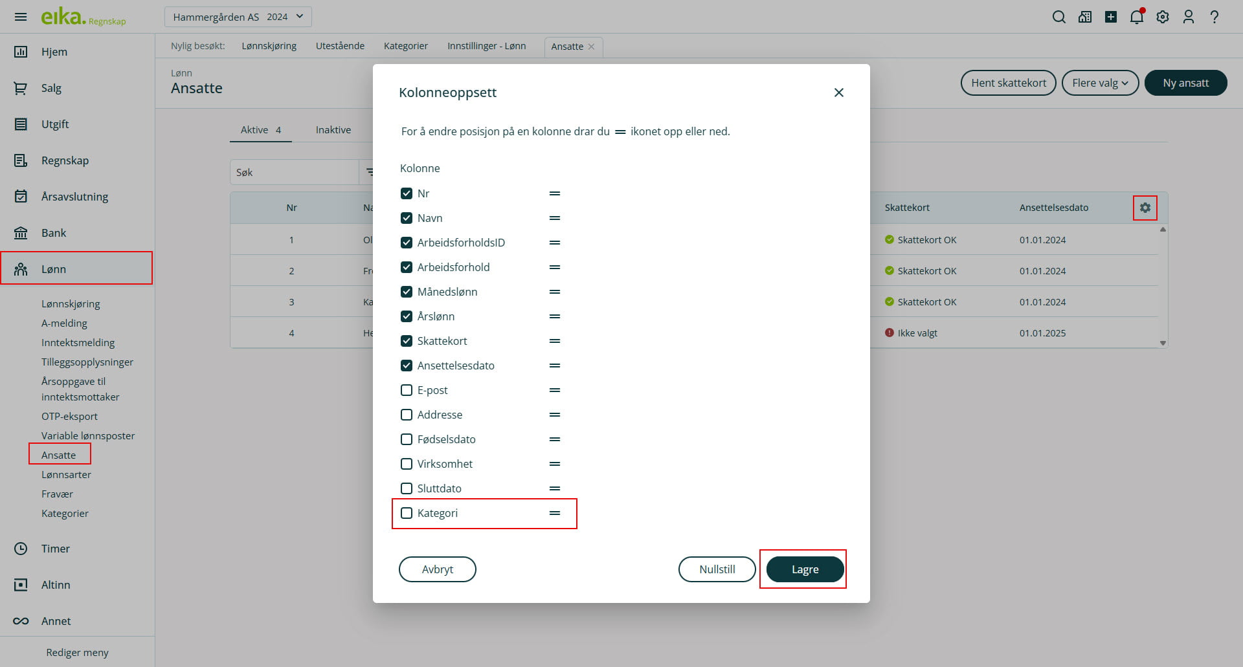Click the search magnifier icon in header
Viewport: 1243px width, 667px height.
[1058, 17]
